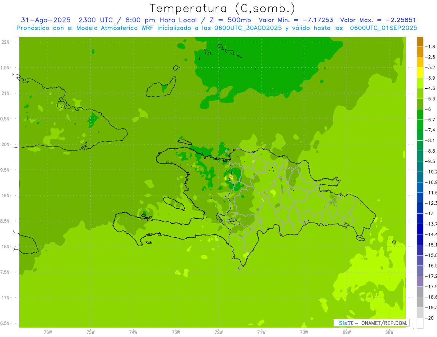Select the "72W" longitude label
Viewport: 437px width, 337px height.
pos(219,332)
